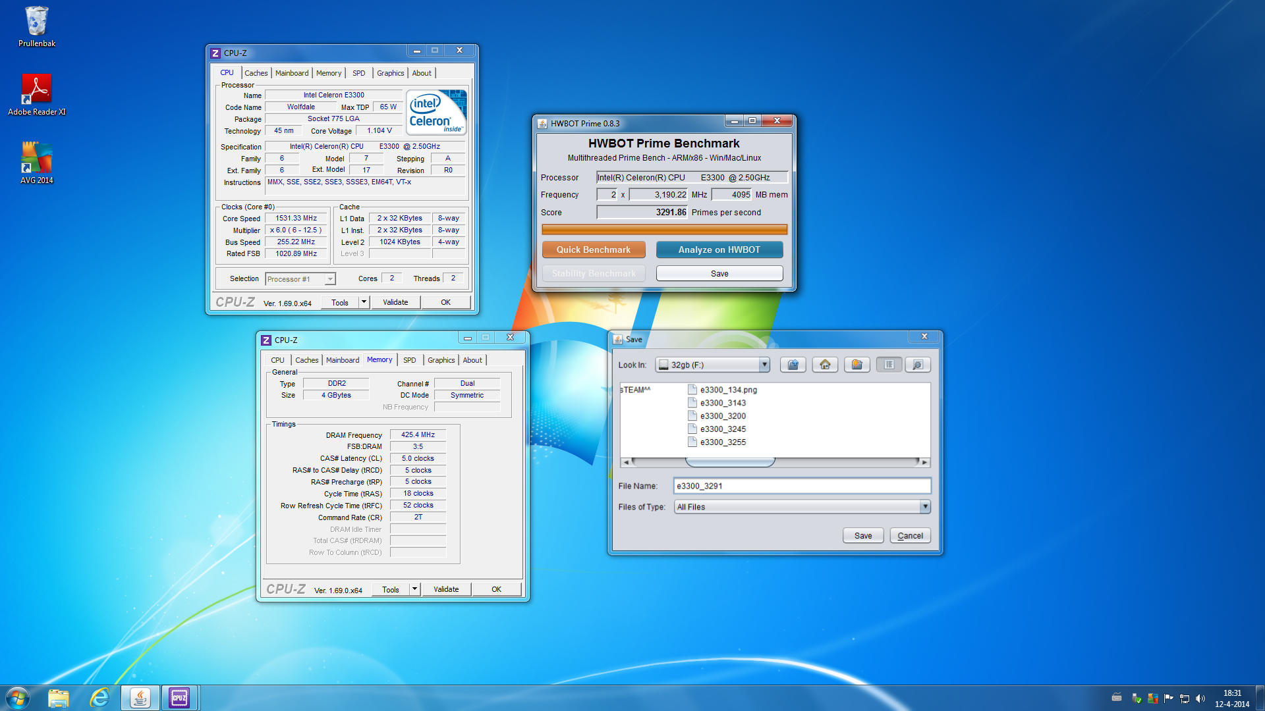The image size is (1265, 711).
Task: Open the Caches tab in upper CPU-Z
Action: click(x=256, y=73)
